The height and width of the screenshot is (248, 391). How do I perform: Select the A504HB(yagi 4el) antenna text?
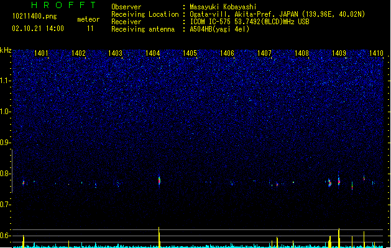[x=219, y=29]
